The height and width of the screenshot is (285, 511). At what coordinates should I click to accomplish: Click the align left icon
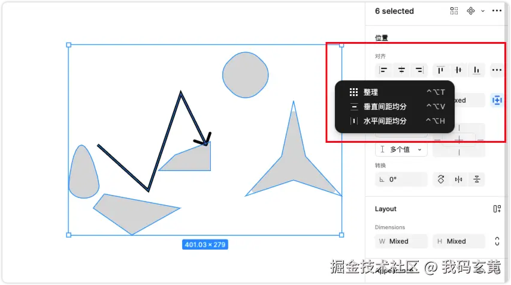pos(383,70)
